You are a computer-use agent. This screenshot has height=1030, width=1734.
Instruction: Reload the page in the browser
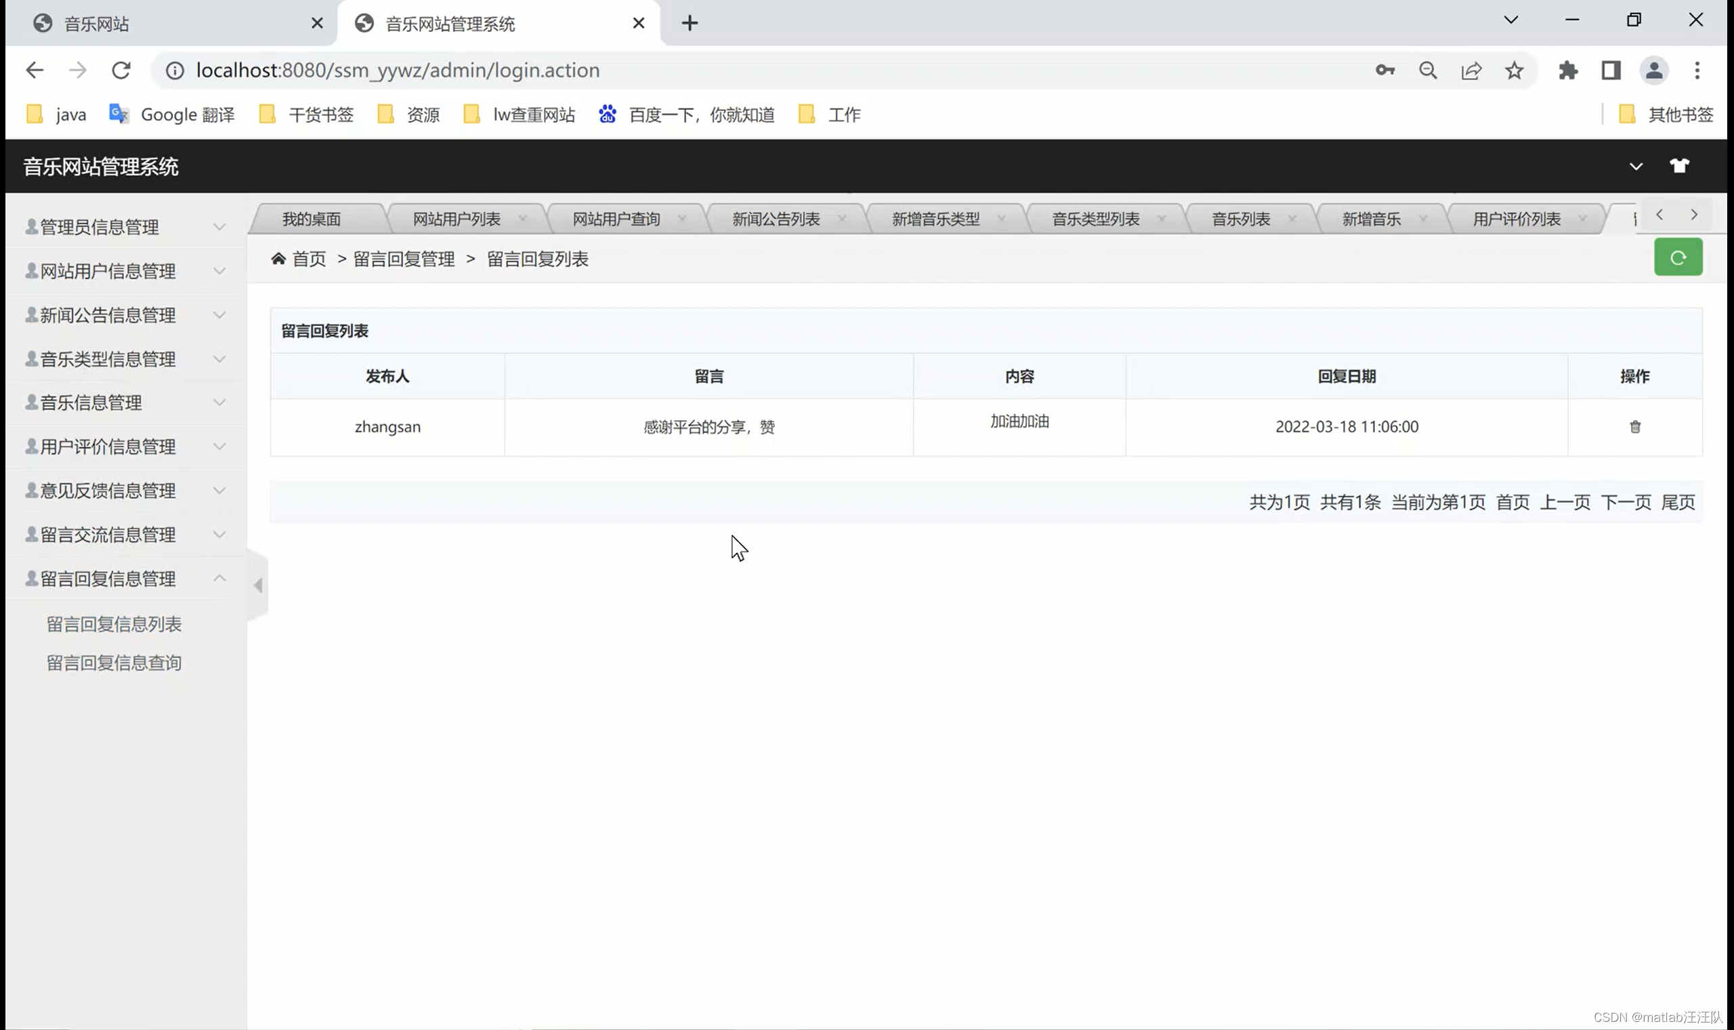(121, 70)
